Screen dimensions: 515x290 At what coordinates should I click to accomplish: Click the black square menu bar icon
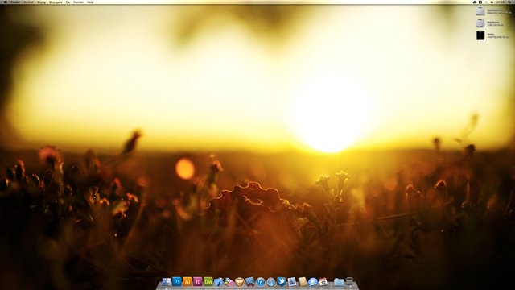pyautogui.click(x=480, y=2)
